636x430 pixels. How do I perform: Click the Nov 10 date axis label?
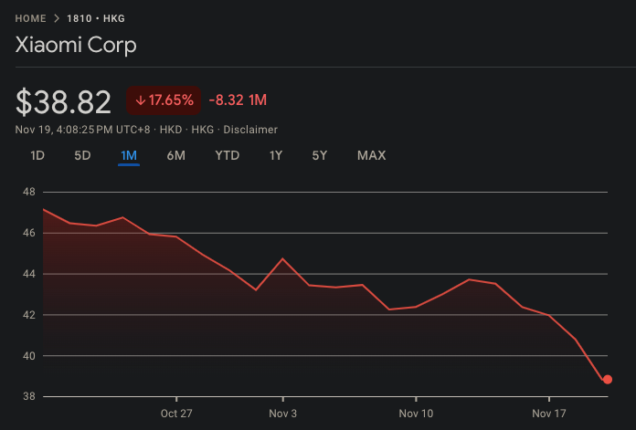click(416, 413)
